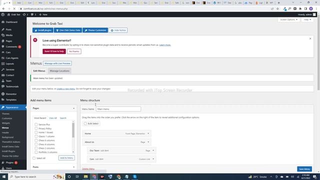Open Media icon in sidebar
Image resolution: width=320 pixels, height=180 pixels.
coord(3,35)
